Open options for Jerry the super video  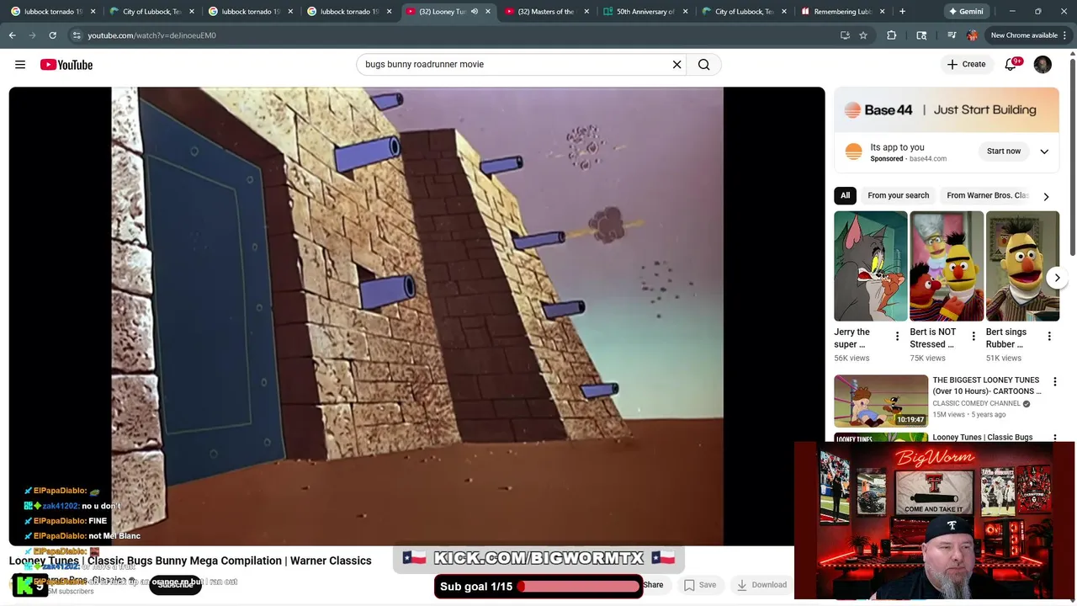pyautogui.click(x=897, y=337)
